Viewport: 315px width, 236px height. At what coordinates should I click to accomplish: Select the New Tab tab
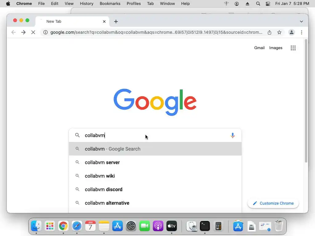tap(72, 22)
